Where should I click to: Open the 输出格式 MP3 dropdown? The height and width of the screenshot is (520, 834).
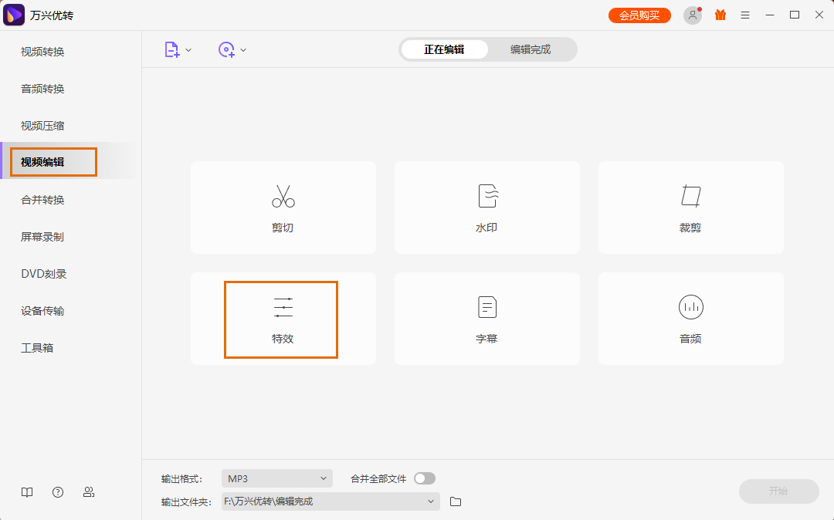(x=276, y=478)
